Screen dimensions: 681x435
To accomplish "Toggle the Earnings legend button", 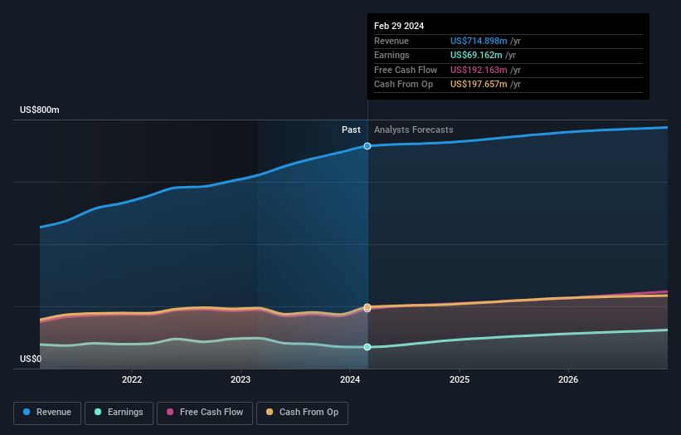I will [x=119, y=413].
